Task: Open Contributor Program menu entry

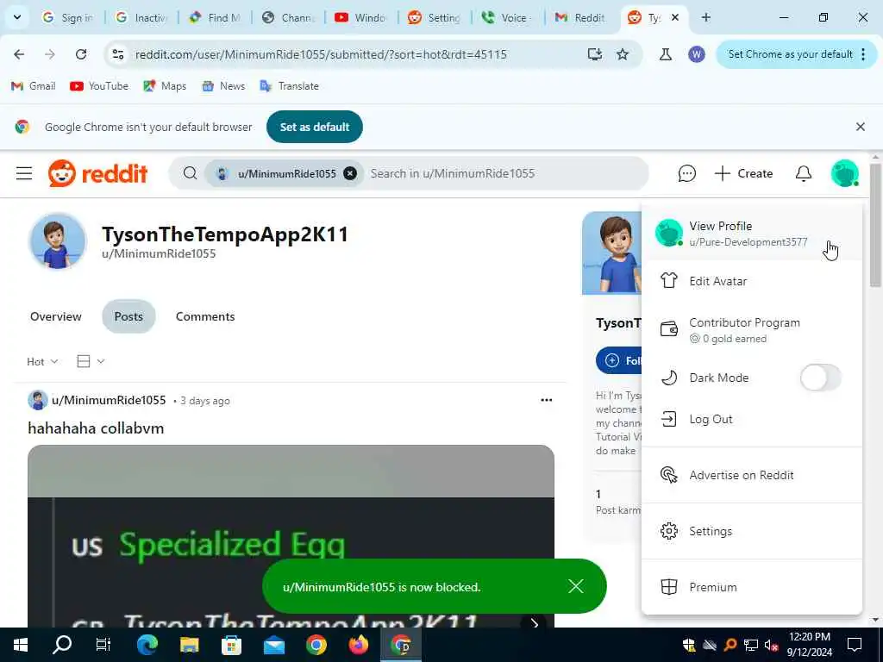Action: (x=751, y=329)
